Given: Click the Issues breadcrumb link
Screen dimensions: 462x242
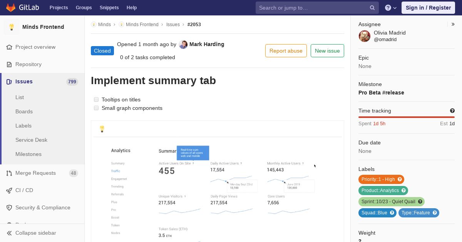Looking at the screenshot, I should point(173,24).
